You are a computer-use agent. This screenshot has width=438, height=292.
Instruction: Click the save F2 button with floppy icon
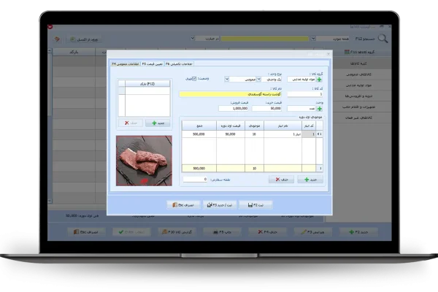coord(255,206)
